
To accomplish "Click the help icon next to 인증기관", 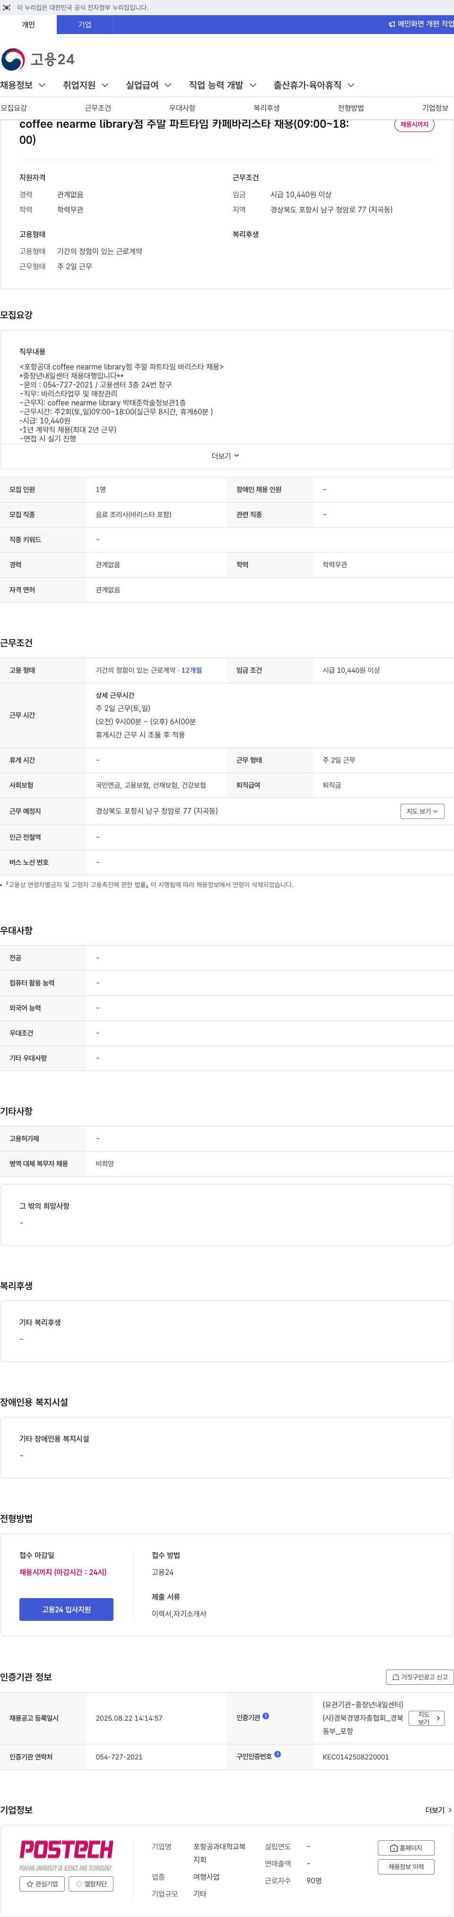I will tap(266, 1716).
